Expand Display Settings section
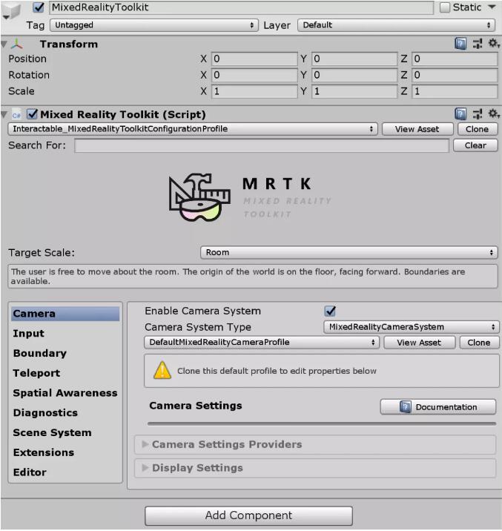The width and height of the screenshot is (502, 531). [x=315, y=468]
